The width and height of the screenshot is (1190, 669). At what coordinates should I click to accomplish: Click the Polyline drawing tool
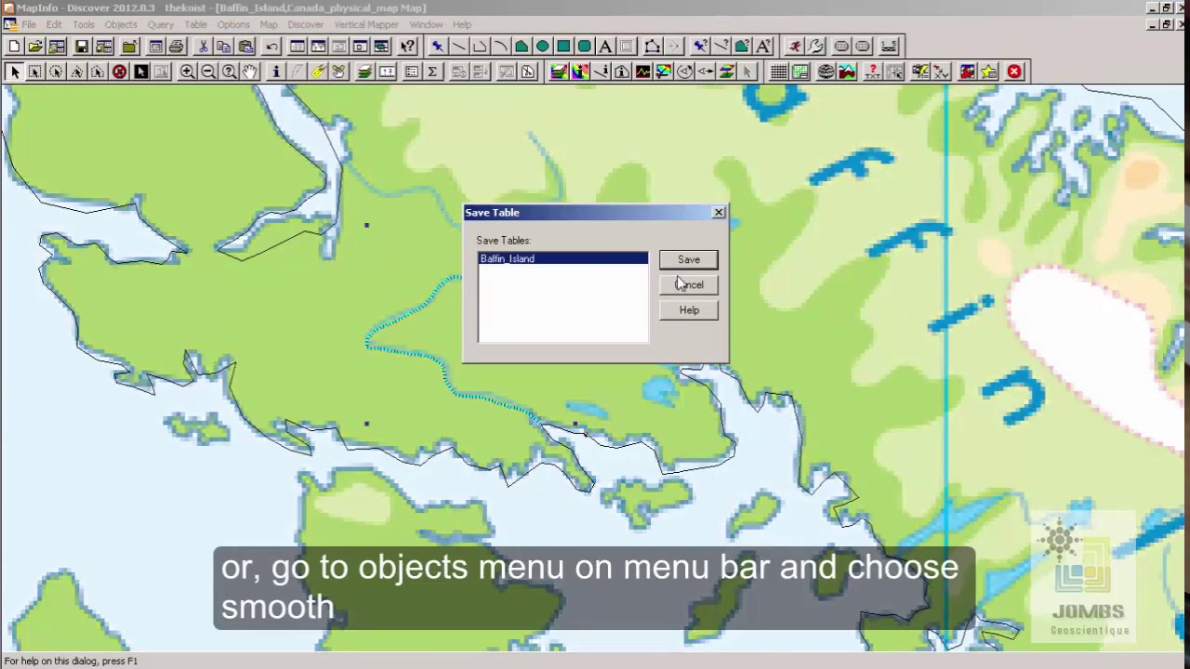click(480, 46)
